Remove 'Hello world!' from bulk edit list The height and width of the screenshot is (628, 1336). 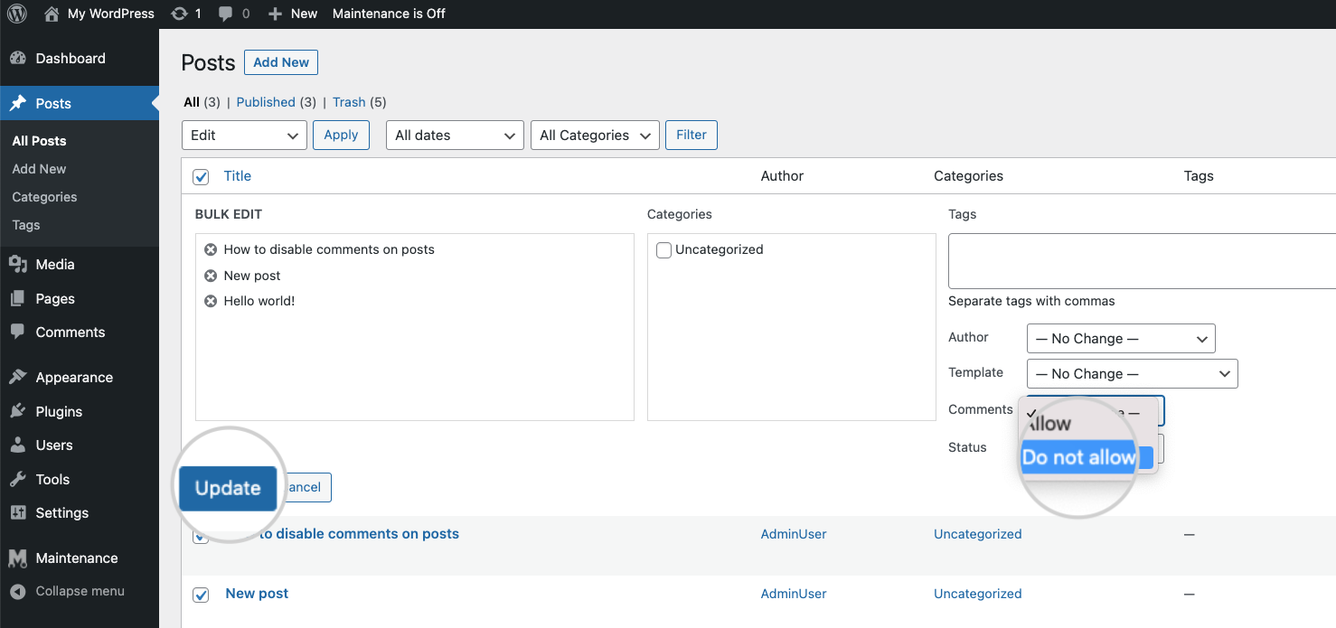(211, 301)
